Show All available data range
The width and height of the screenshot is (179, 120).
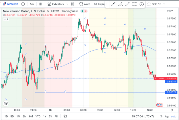point(56,116)
